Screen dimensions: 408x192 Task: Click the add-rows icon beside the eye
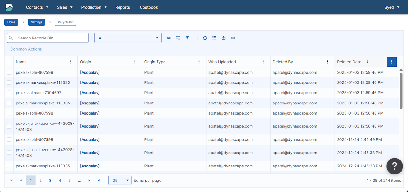[x=178, y=38]
